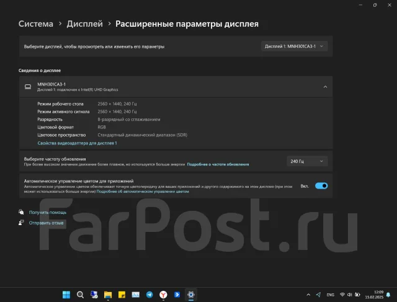This screenshot has height=302, width=397.
Task: Open Yandex Browser from the taskbar
Action: point(163,295)
